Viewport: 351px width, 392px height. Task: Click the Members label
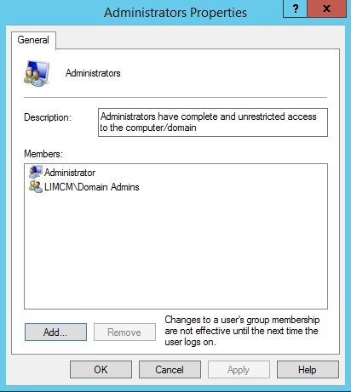[43, 154]
